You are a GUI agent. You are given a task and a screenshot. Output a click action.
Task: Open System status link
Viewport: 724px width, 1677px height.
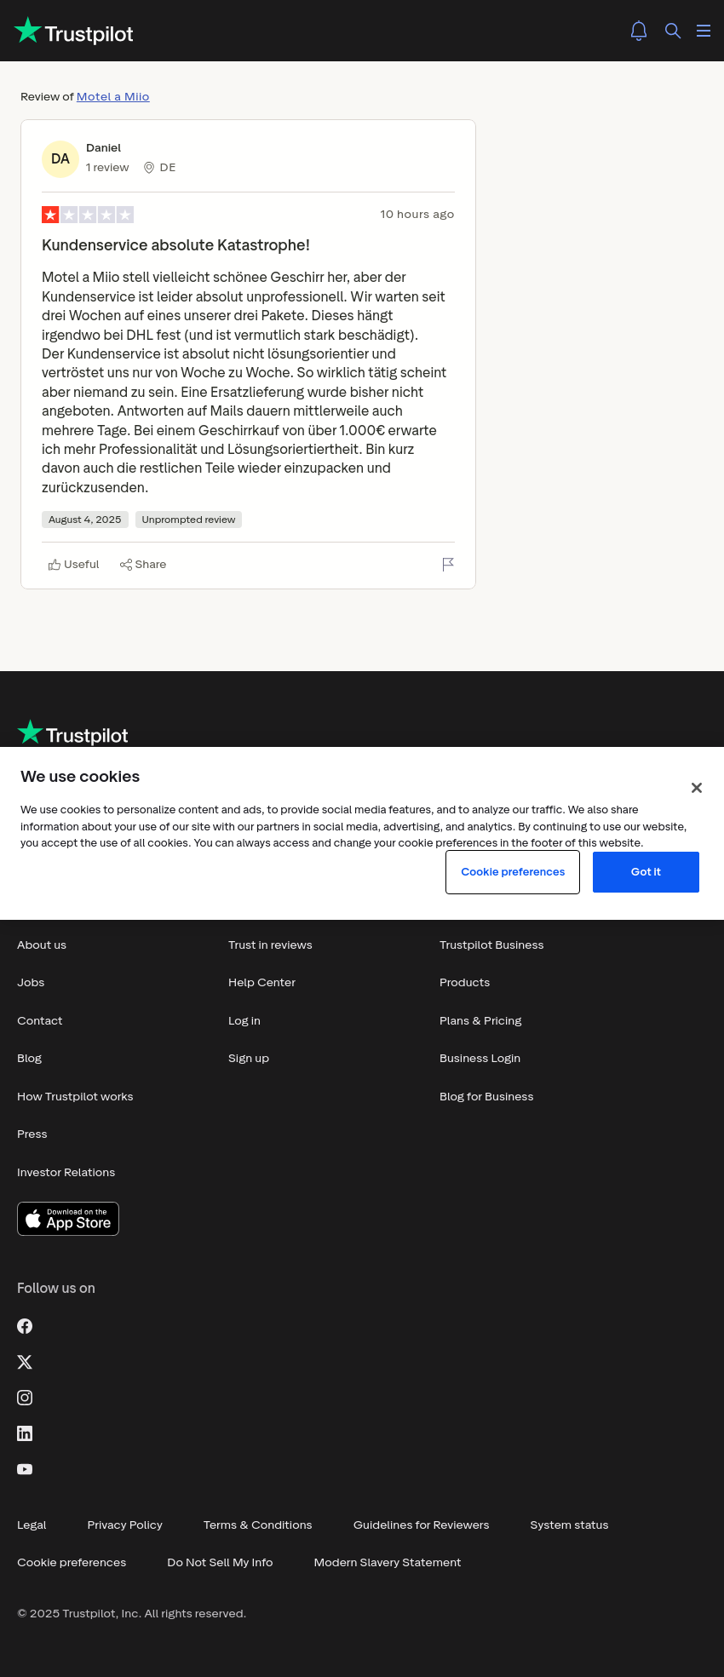569,1525
